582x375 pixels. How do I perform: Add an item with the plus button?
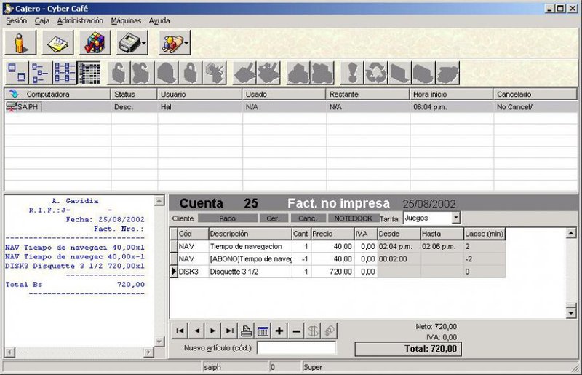279,331
